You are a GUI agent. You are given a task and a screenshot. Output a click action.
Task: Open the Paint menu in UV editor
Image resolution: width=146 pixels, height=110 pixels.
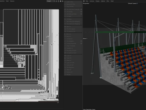(x=7, y=1)
